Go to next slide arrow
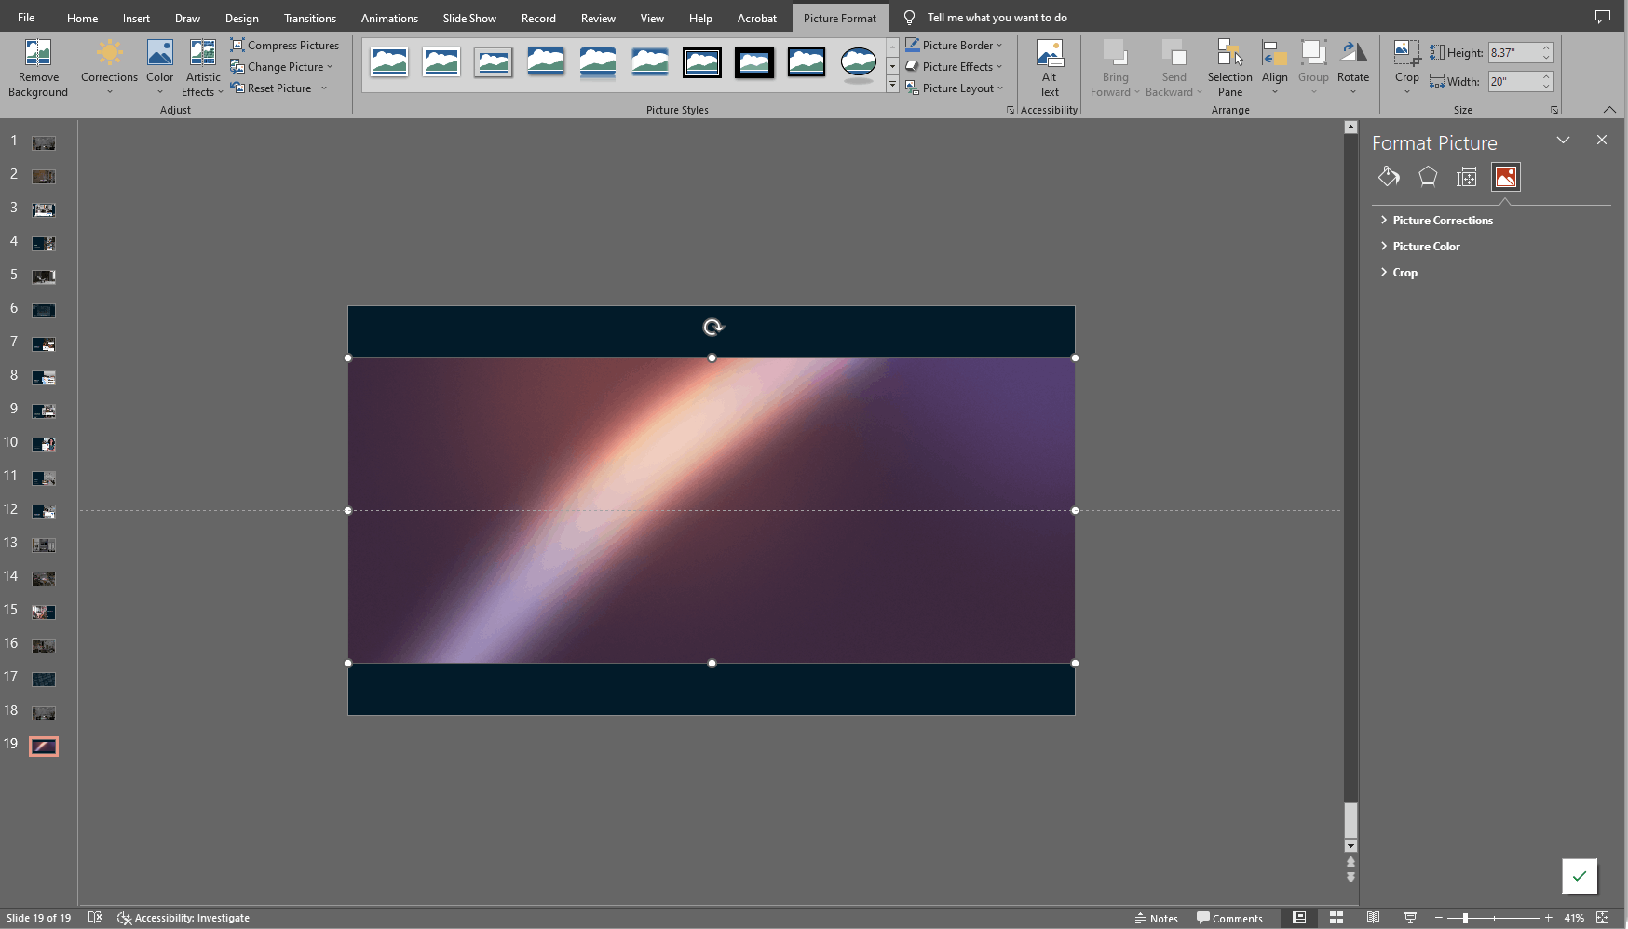The image size is (1628, 929). click(1350, 878)
